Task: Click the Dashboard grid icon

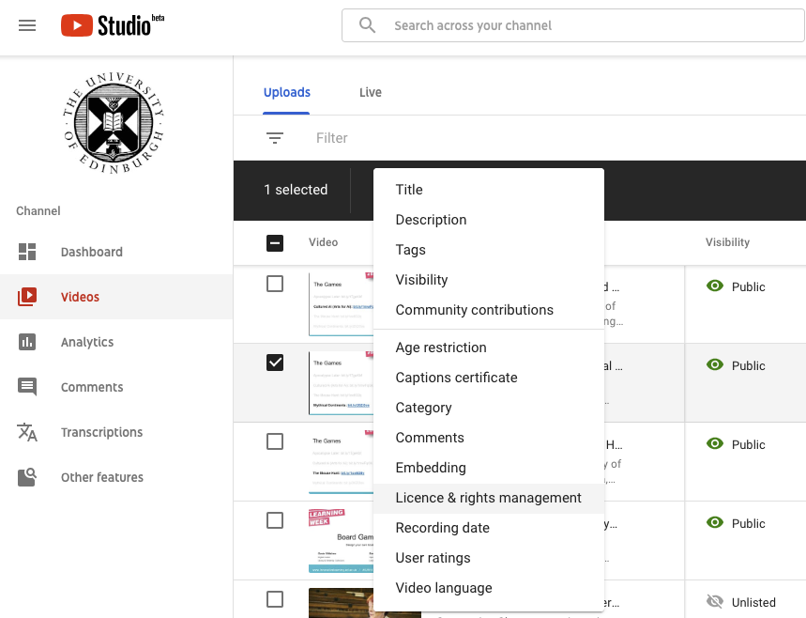Action: pos(27,252)
